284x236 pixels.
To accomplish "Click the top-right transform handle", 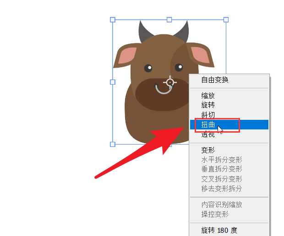I will coord(226,20).
